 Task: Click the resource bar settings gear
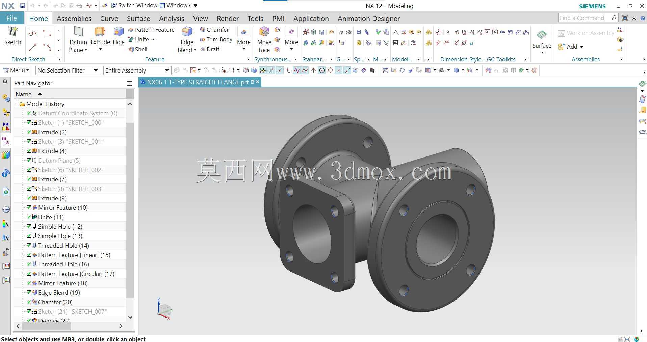pyautogui.click(x=5, y=81)
